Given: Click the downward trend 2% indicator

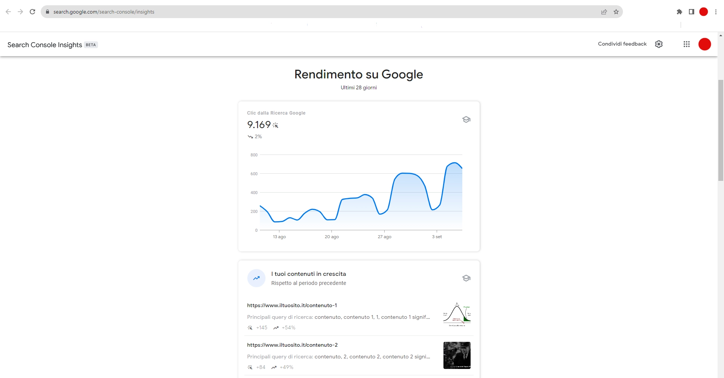Looking at the screenshot, I should (x=255, y=136).
